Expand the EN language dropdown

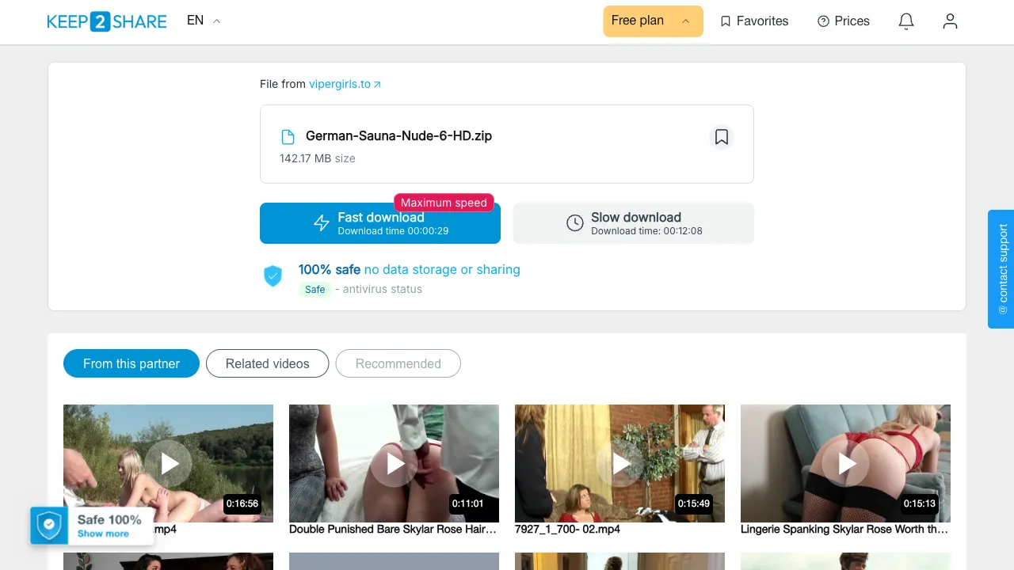tap(204, 21)
